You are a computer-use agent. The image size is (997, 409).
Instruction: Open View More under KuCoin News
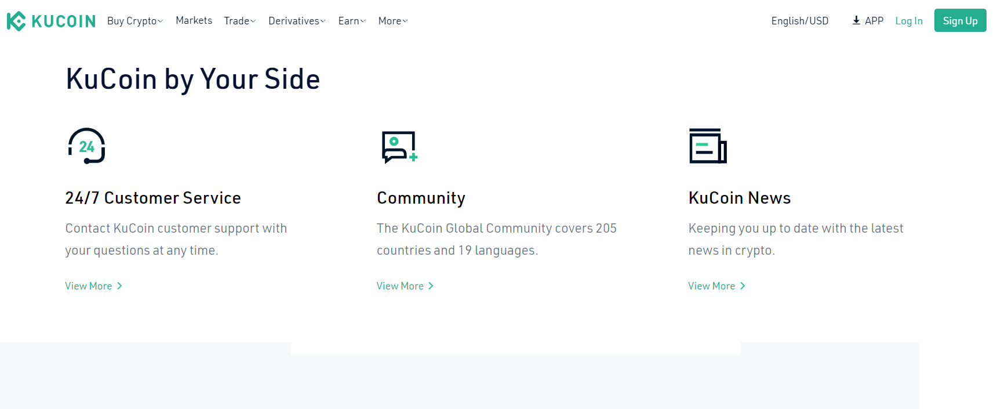click(x=716, y=286)
